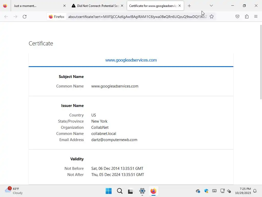Open OneDrive cloud tray icon
The image size is (262, 197).
198,191
